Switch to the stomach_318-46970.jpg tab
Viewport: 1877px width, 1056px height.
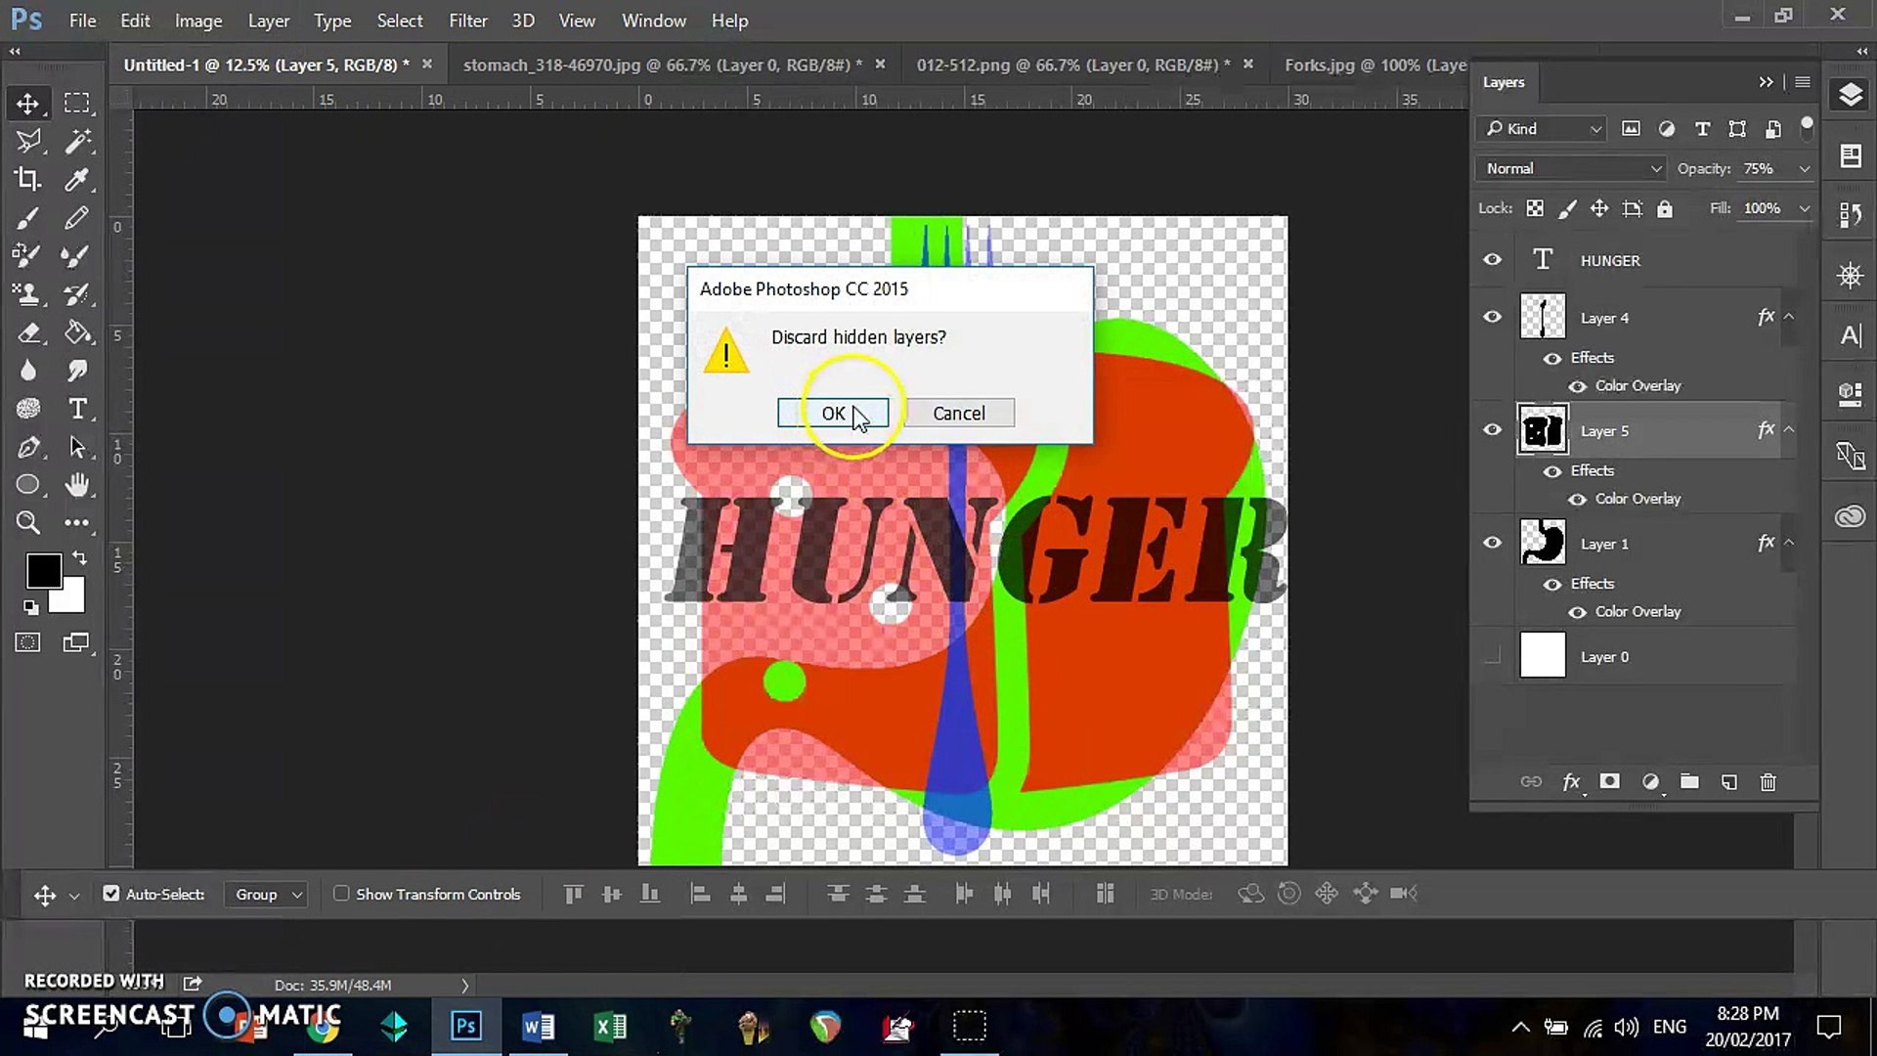(x=662, y=65)
